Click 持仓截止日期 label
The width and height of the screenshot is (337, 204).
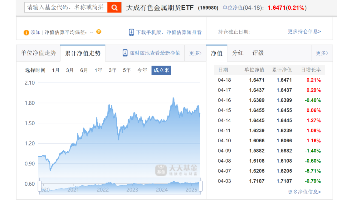[x=234, y=32]
